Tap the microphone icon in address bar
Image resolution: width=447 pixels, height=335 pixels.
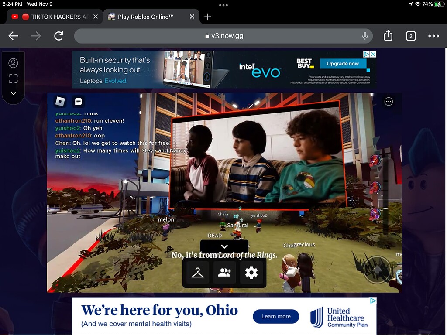pyautogui.click(x=365, y=36)
